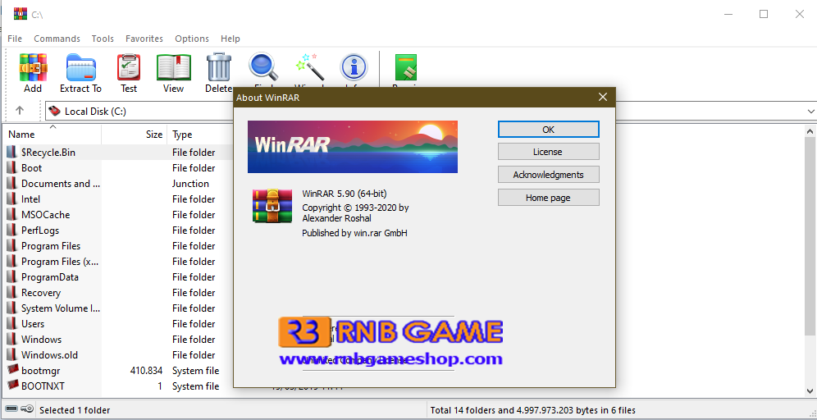This screenshot has height=420, width=817.
Task: Click the WinRAR books icon in About dialog
Action: click(x=272, y=207)
